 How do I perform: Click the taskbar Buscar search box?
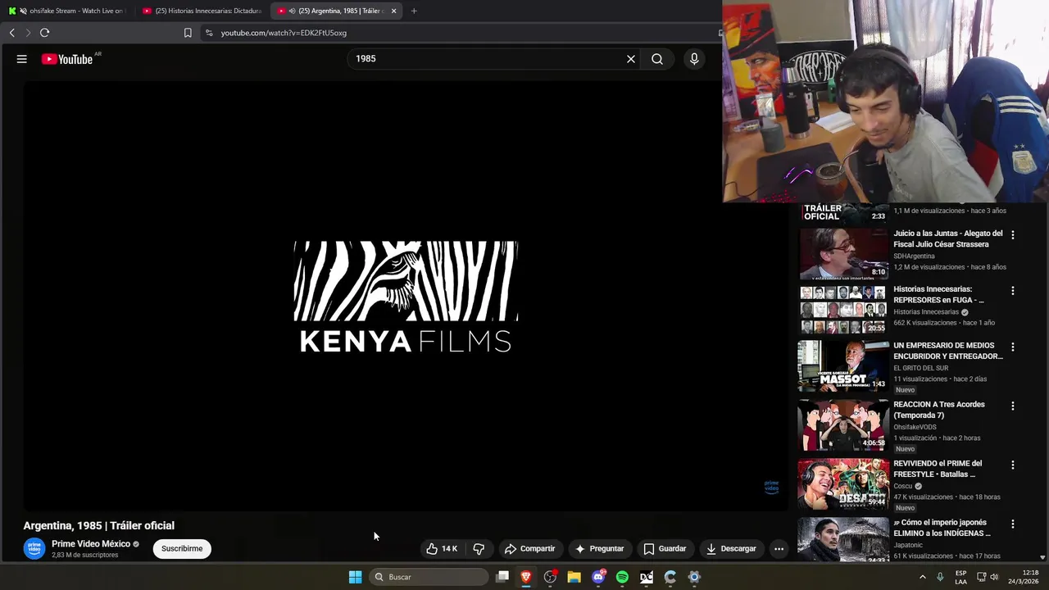pyautogui.click(x=429, y=577)
